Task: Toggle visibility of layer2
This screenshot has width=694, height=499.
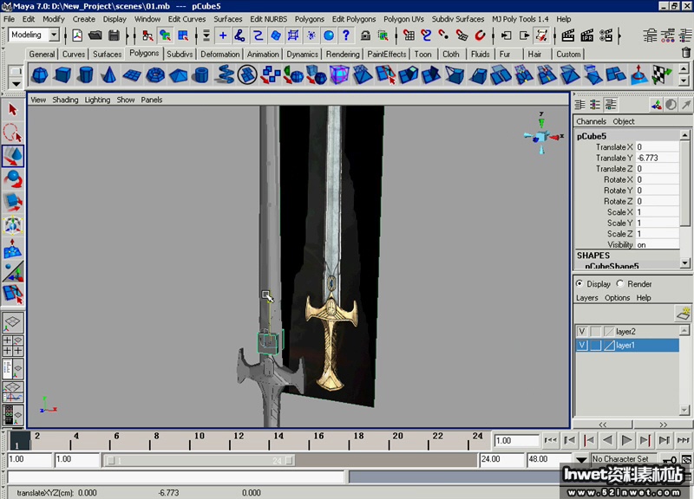Action: pos(582,332)
